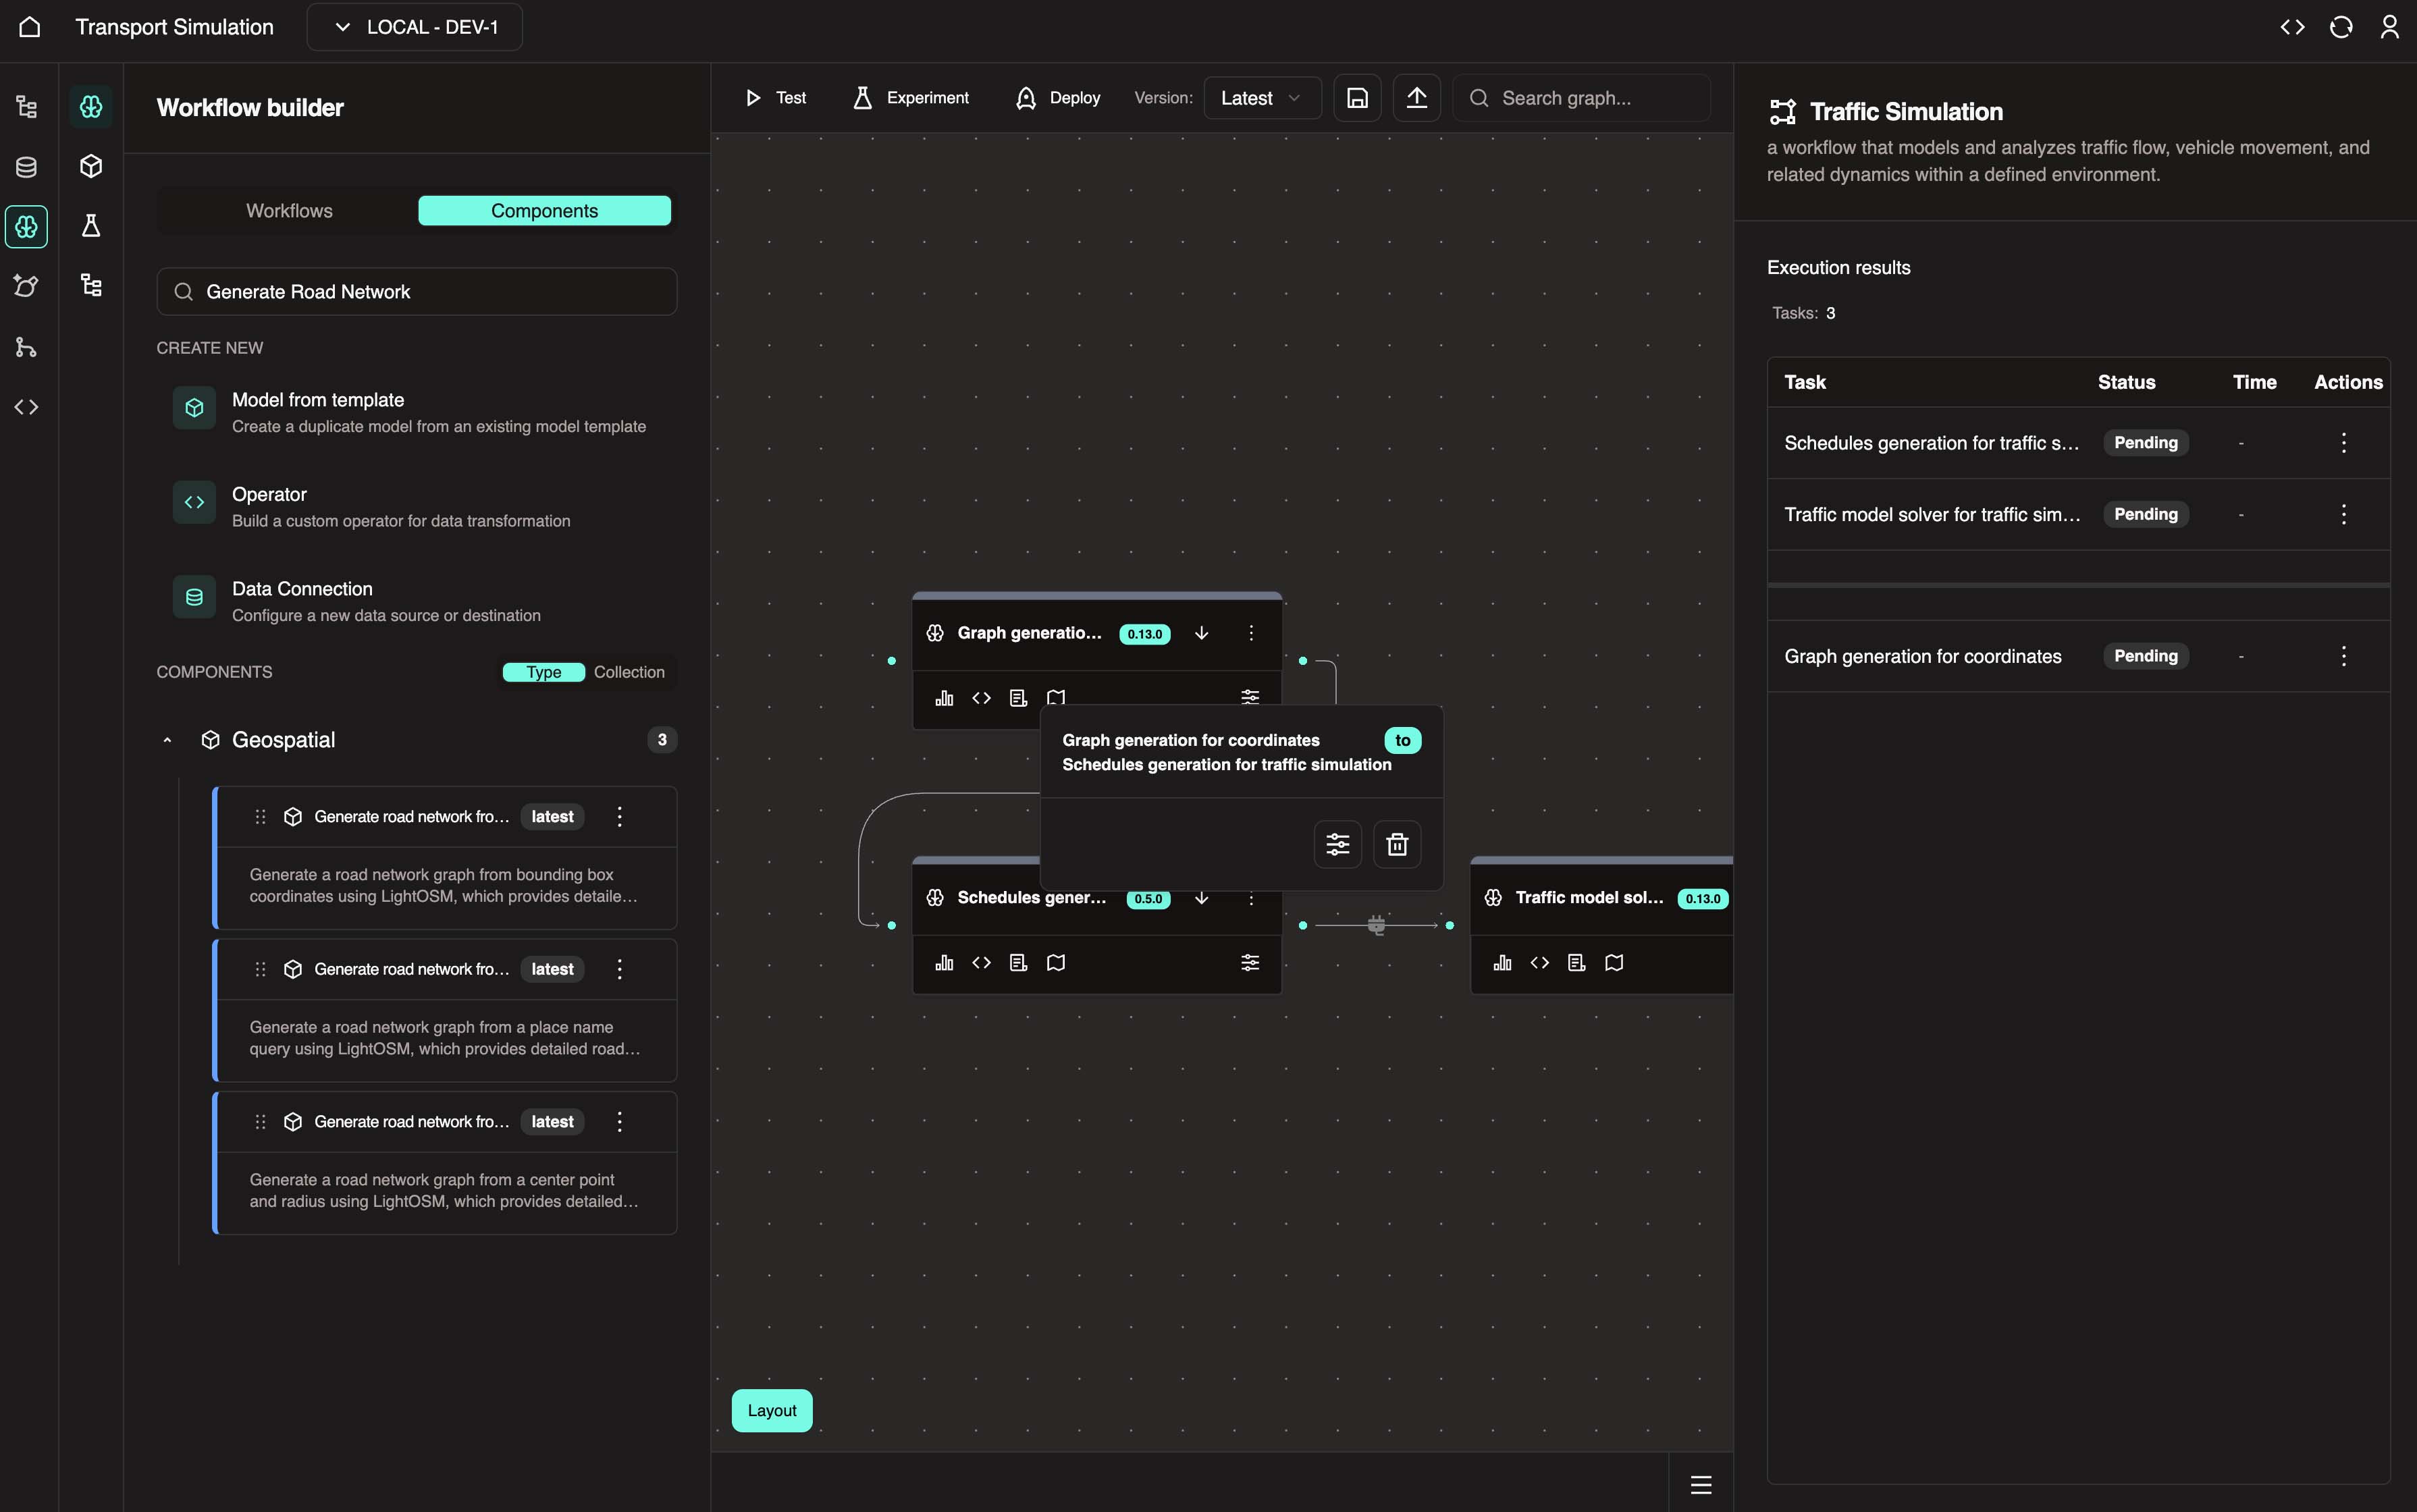Screen dimensions: 2417x1512
Task: Open actions menu for Traffic model solver task row
Action: click(2343, 514)
